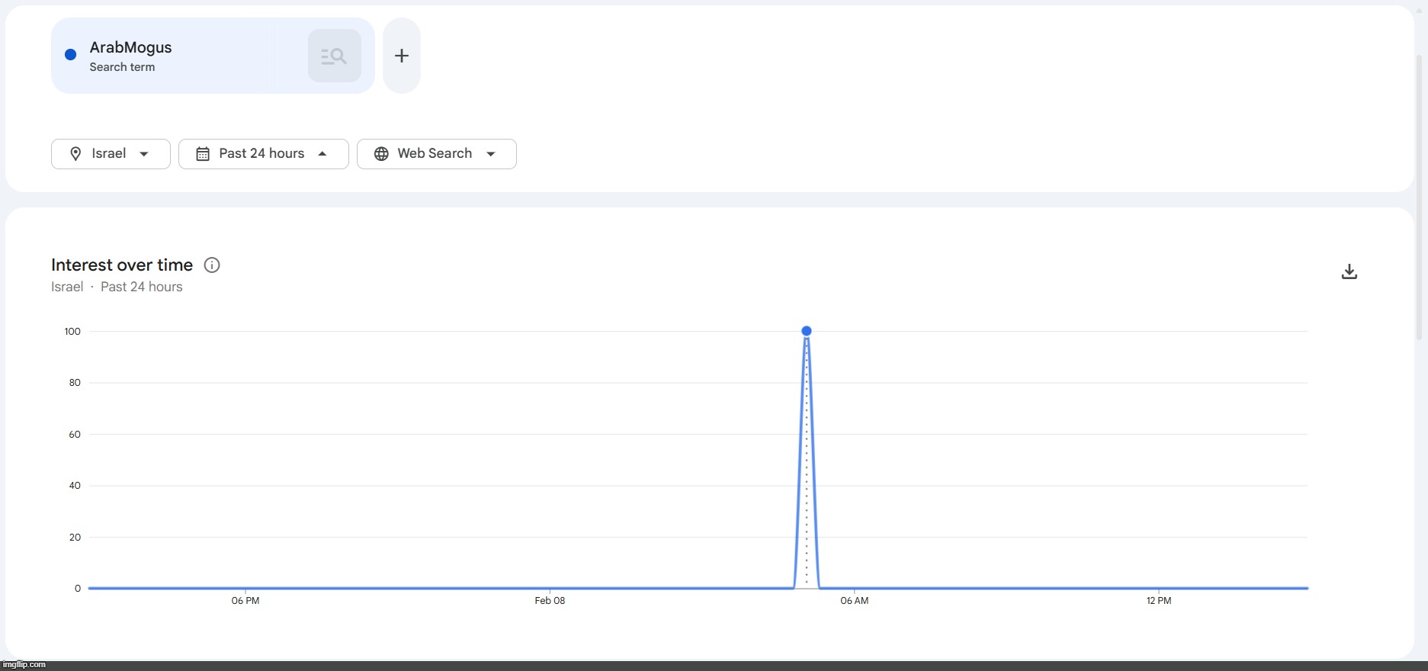This screenshot has width=1428, height=671.
Task: Click the globe icon beside Web Search
Action: pyautogui.click(x=381, y=154)
